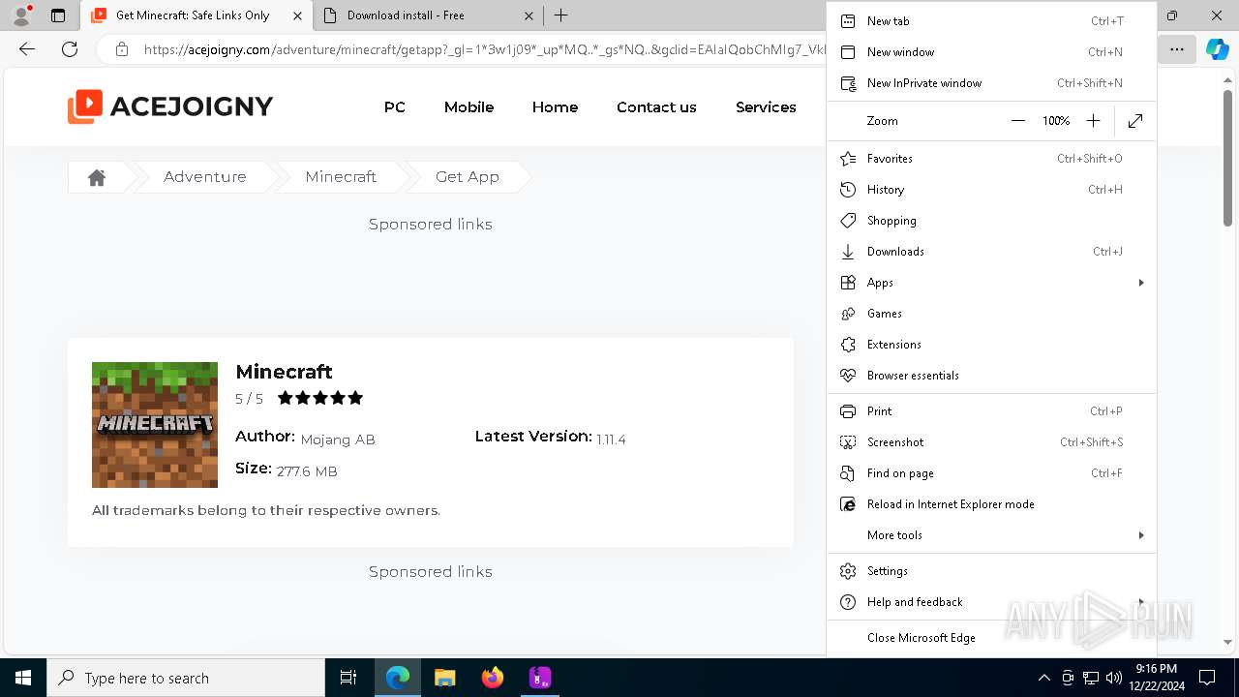Open Settings menu entry
The height and width of the screenshot is (697, 1239).
(x=992, y=571)
